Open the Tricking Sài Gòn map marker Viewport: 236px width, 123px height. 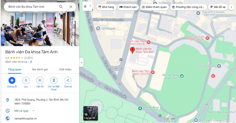tap(219, 66)
